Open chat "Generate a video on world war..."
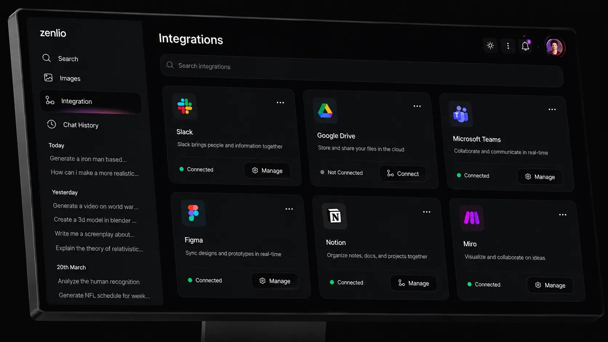Image resolution: width=608 pixels, height=342 pixels. click(96, 206)
